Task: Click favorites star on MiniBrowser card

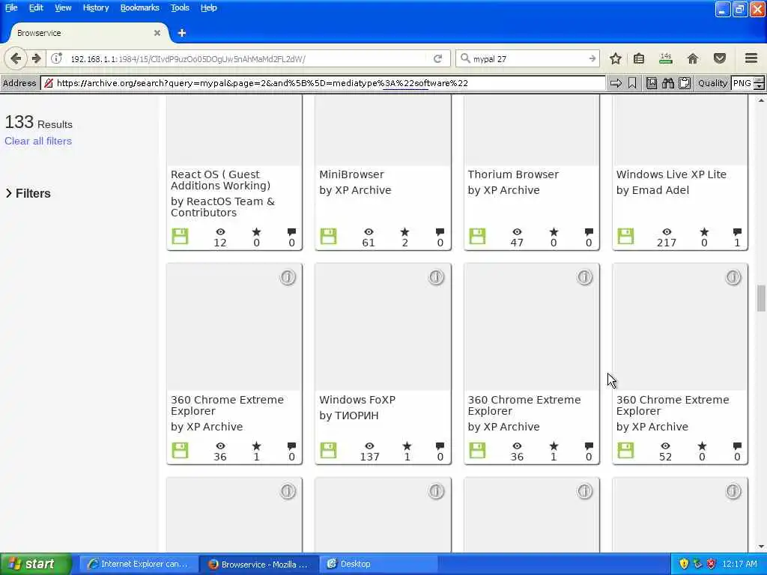Action: point(404,232)
